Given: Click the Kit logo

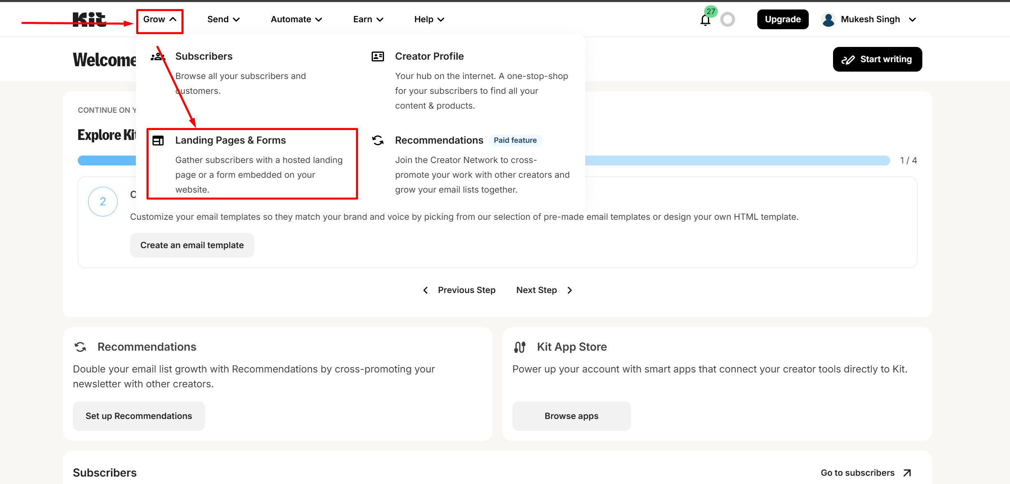Looking at the screenshot, I should pos(89,19).
